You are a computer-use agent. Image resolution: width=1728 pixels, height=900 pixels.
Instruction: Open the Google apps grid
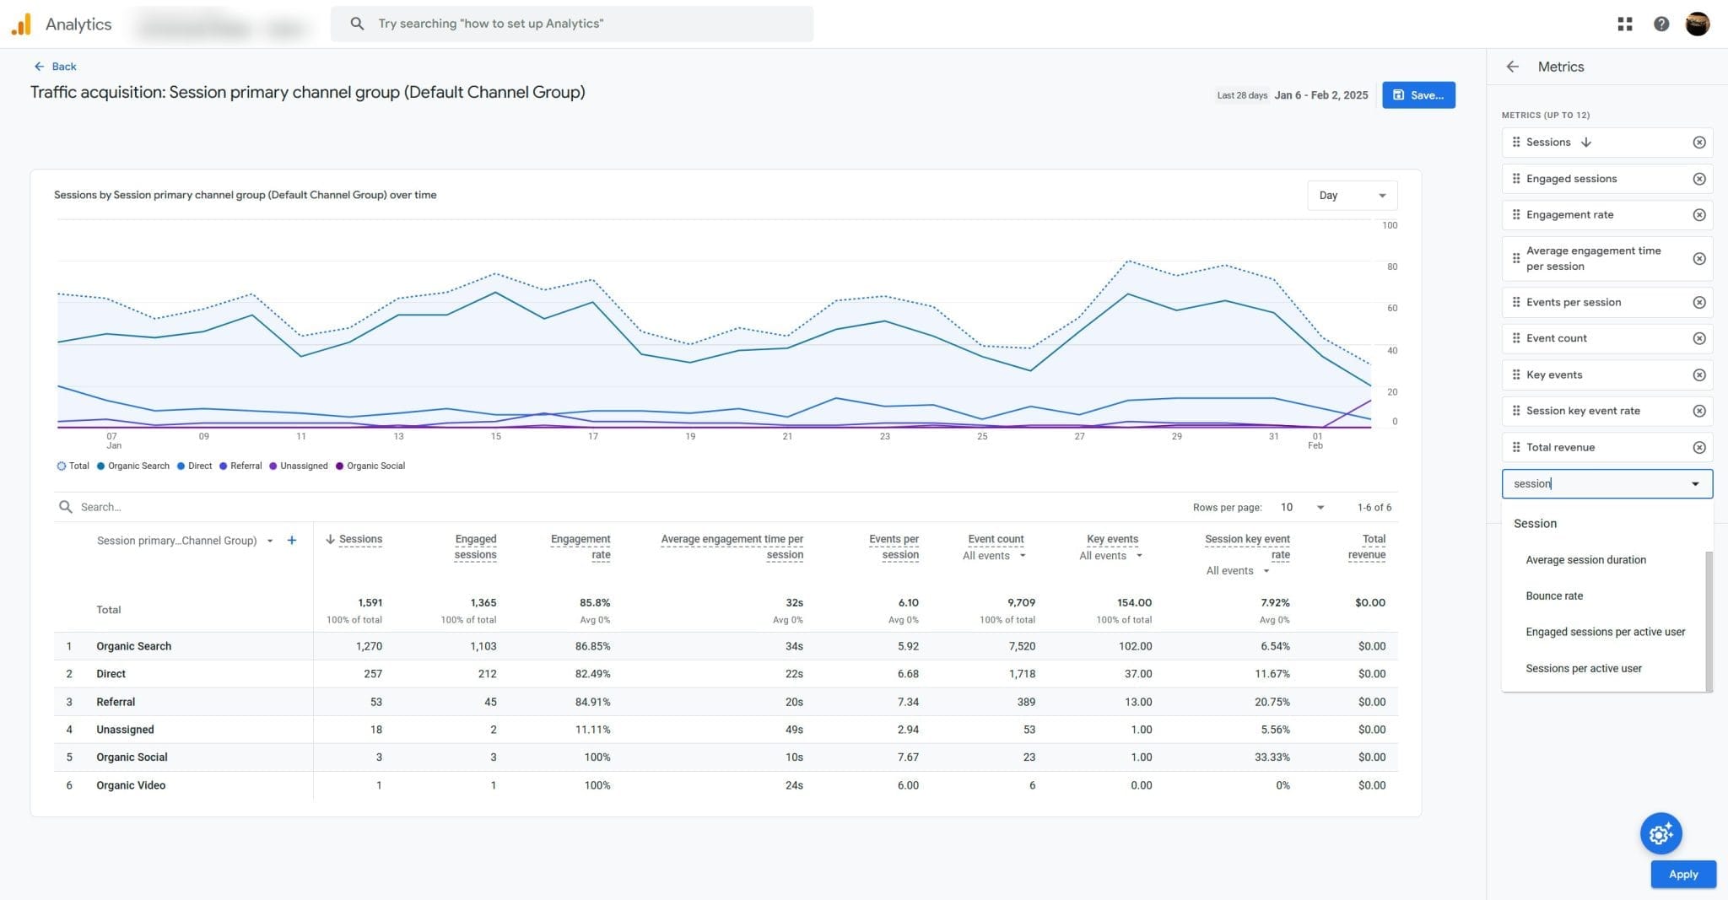tap(1624, 24)
